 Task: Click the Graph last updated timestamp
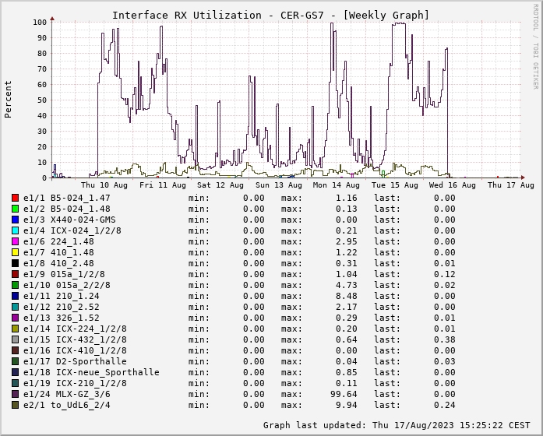[x=398, y=425]
